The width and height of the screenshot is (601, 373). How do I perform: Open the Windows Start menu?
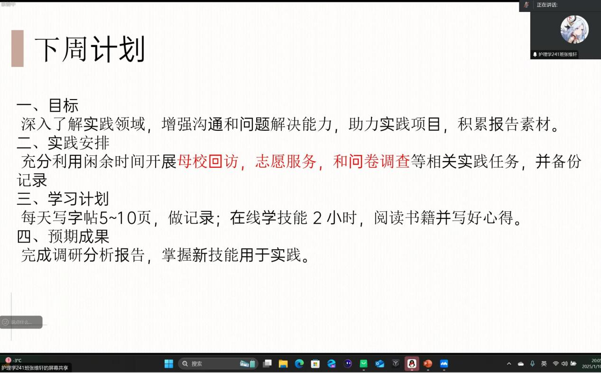pyautogui.click(x=168, y=364)
